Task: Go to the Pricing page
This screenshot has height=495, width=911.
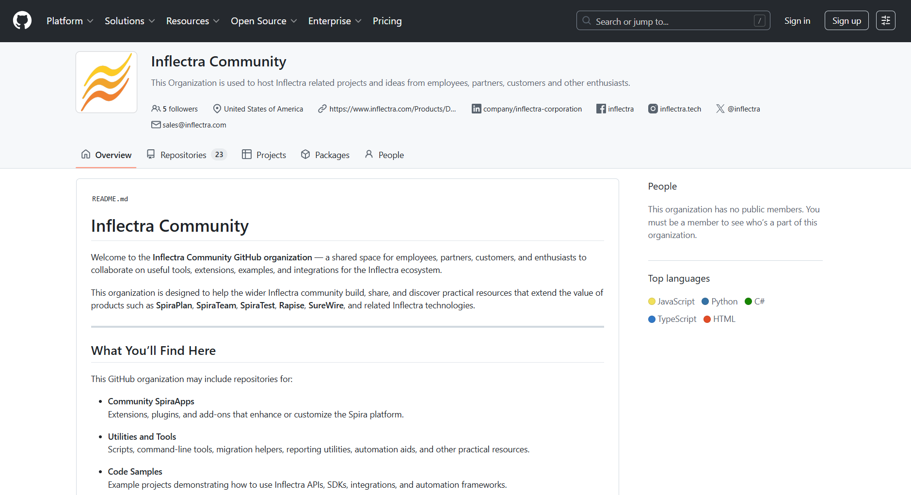Action: tap(387, 21)
